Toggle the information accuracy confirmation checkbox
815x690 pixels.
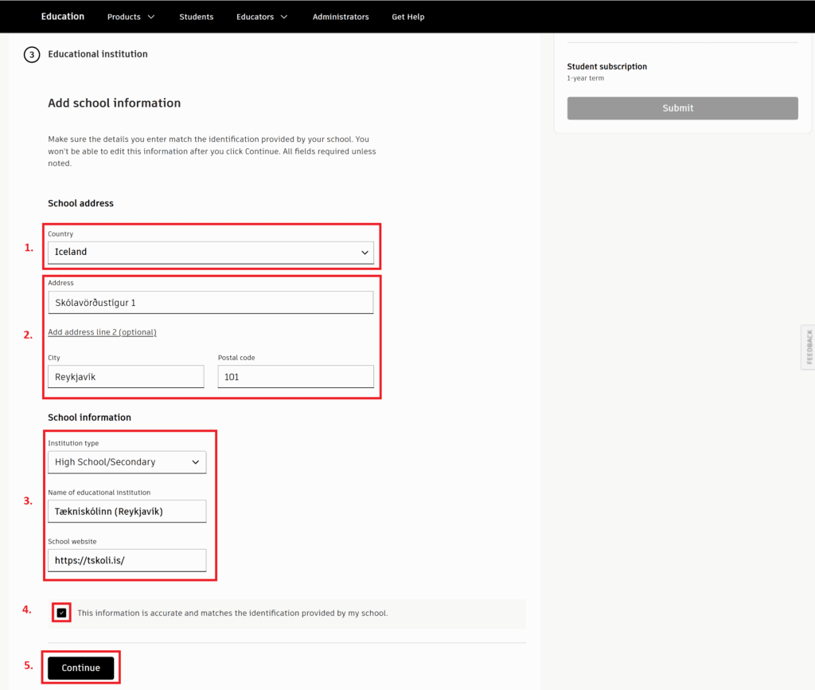(x=62, y=613)
